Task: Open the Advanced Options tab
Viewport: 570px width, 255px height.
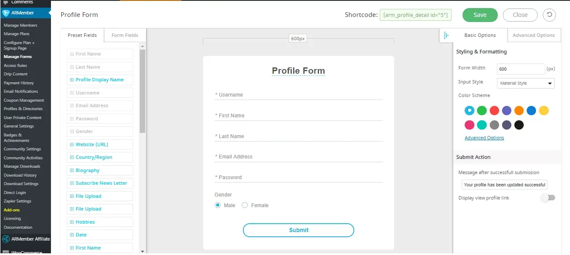Action: (533, 35)
